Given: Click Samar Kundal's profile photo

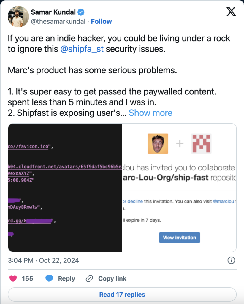Looking at the screenshot, I should click(18, 17).
